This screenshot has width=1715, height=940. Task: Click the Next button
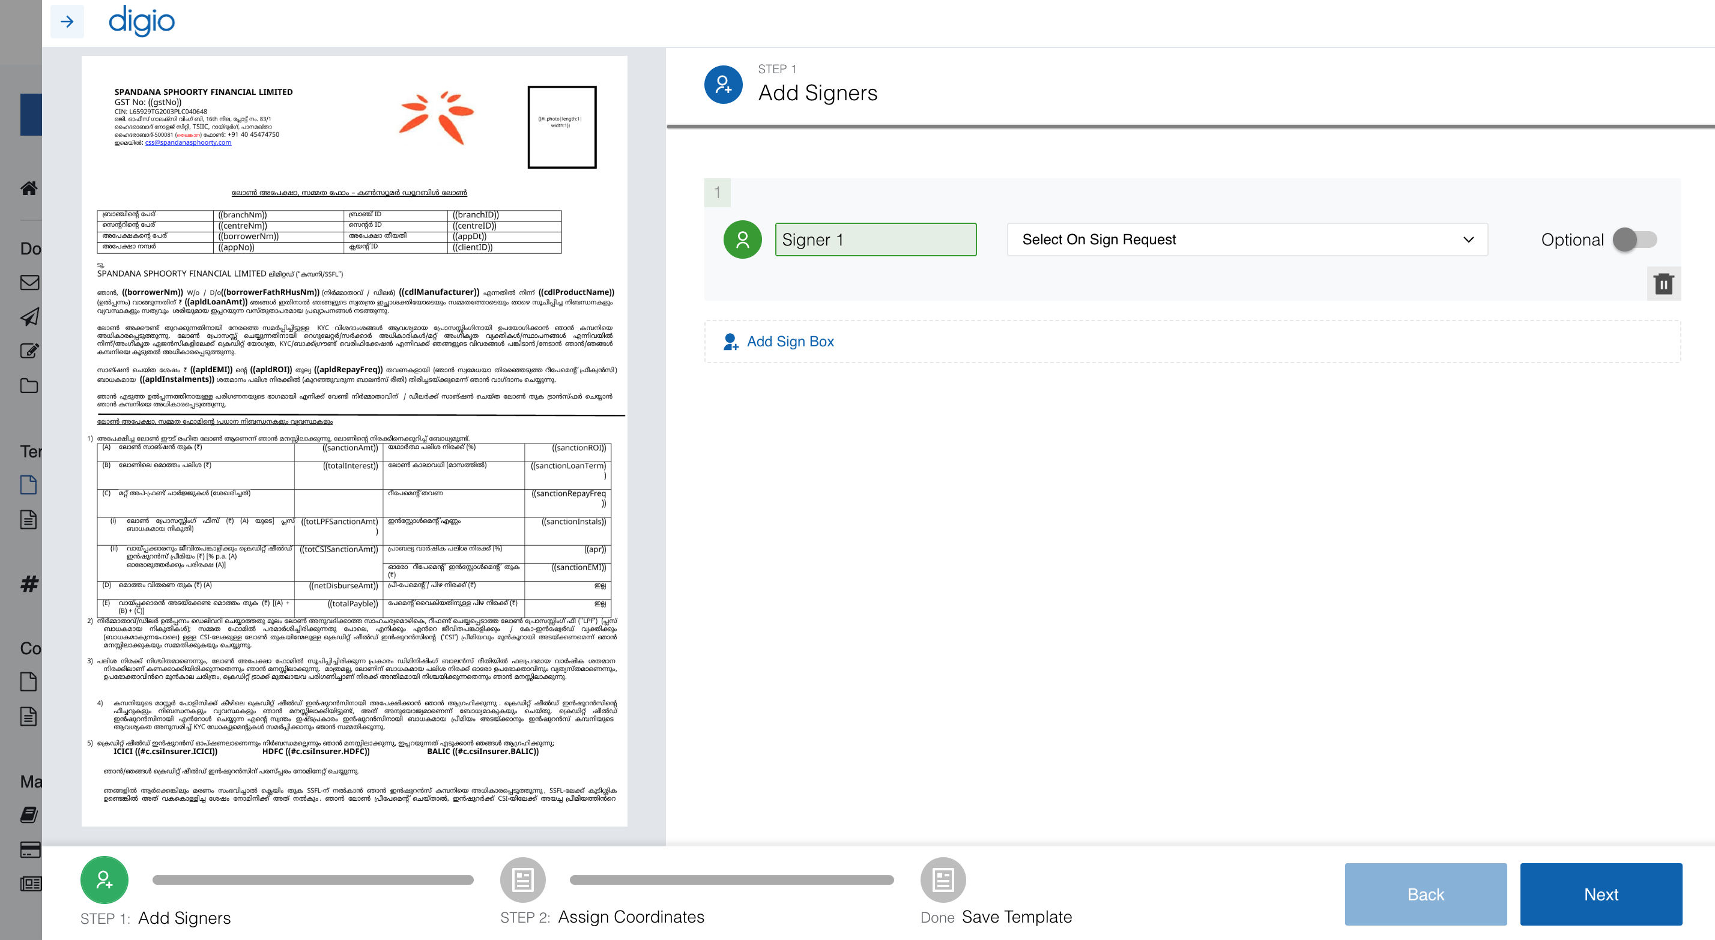pos(1601,894)
